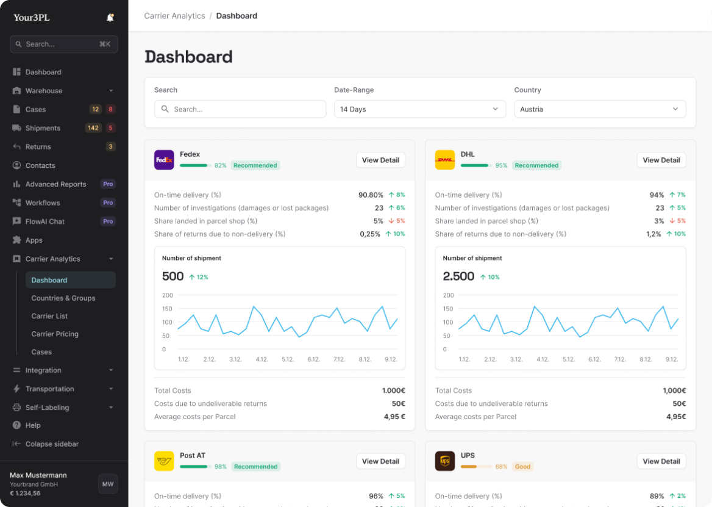The width and height of the screenshot is (712, 507).
Task: Click the Contacts person icon
Action: point(16,165)
